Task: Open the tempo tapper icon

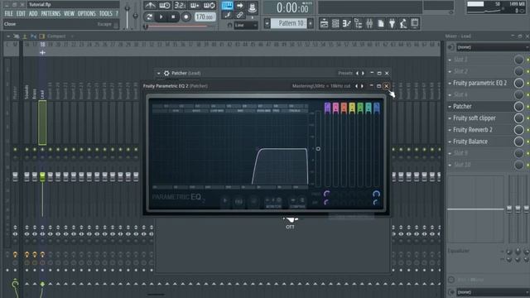Action: pos(403,23)
